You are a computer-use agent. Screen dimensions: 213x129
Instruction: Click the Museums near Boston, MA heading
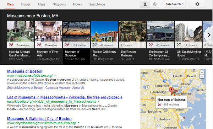[33, 16]
